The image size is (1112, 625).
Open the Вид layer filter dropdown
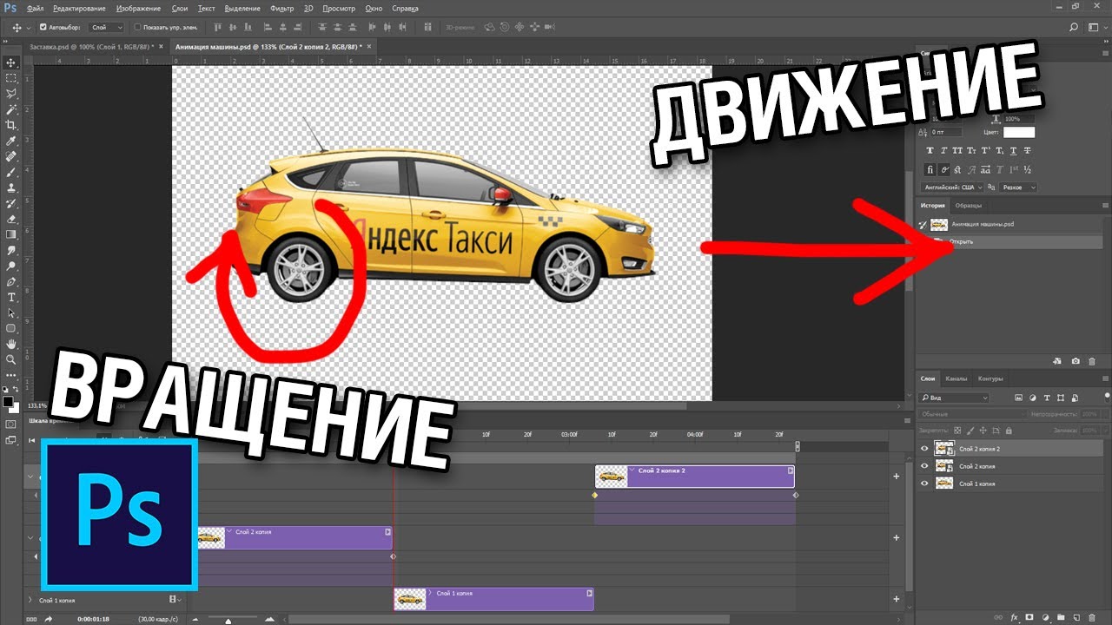tap(956, 398)
